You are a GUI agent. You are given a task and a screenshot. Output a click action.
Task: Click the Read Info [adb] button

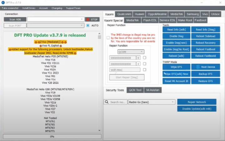[x=177, y=29]
